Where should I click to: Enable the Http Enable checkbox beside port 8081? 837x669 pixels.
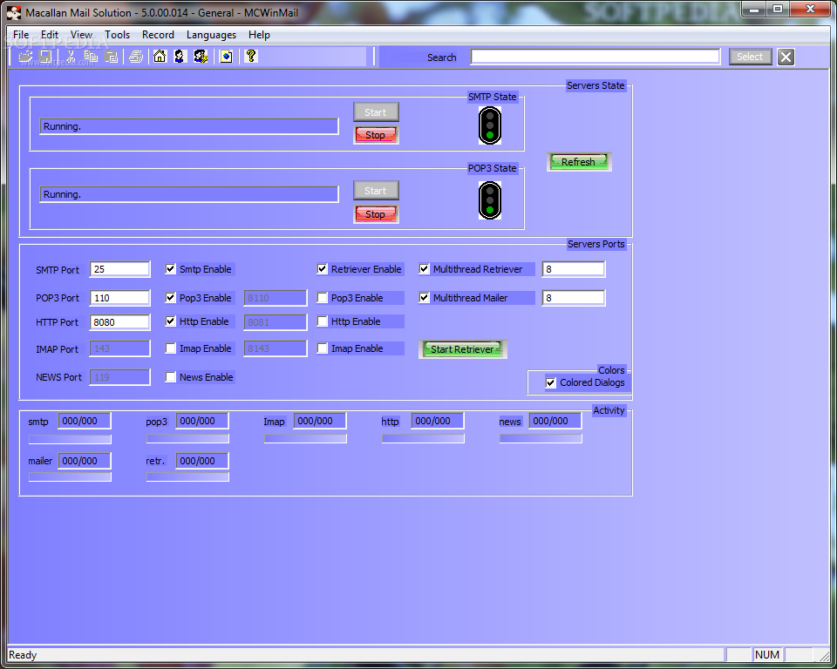(x=323, y=321)
